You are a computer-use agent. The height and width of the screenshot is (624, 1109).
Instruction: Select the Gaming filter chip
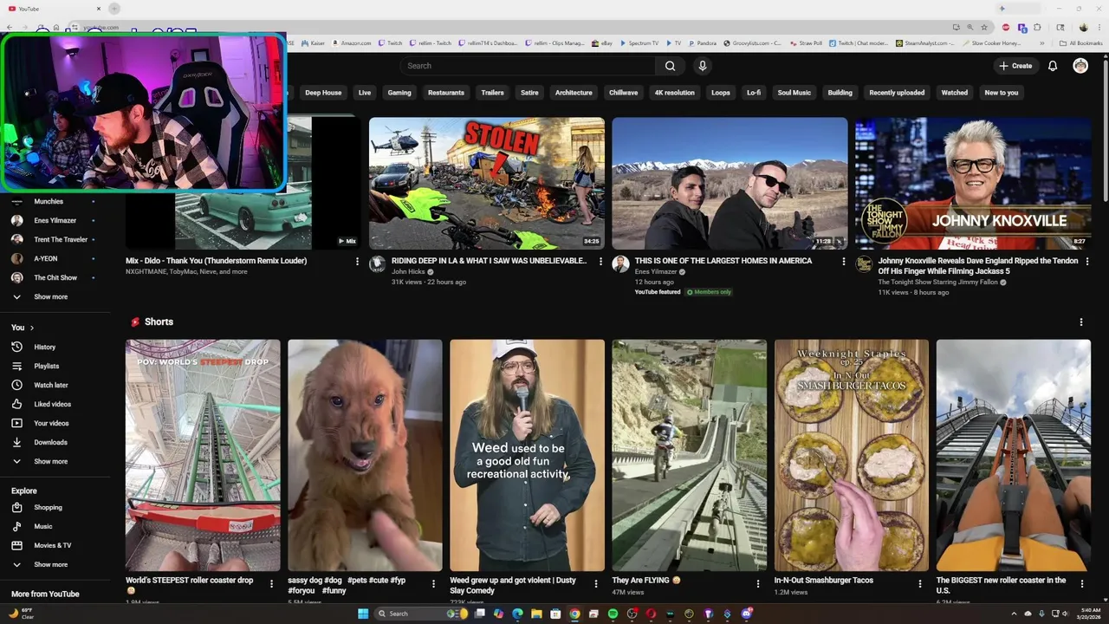tap(399, 93)
